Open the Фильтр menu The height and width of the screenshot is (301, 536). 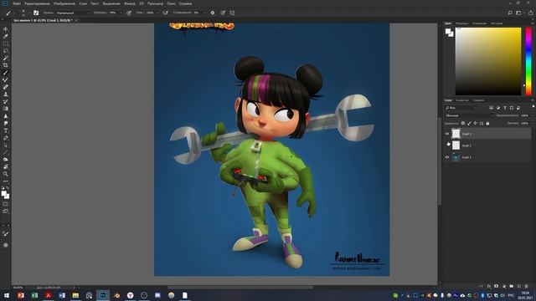click(130, 3)
